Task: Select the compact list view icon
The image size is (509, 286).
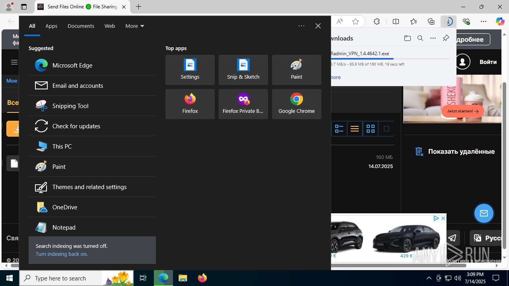Action: point(355,129)
